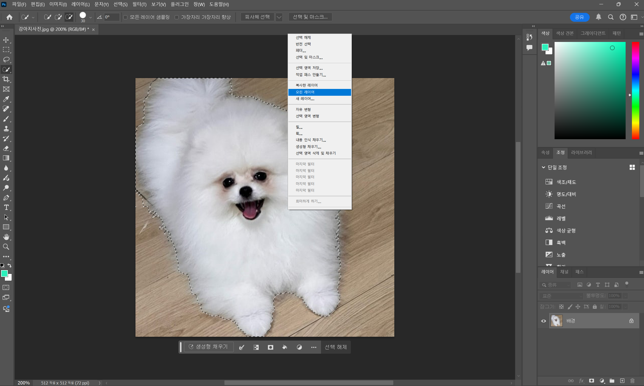Viewport: 644px width, 386px height.
Task: Enable 모든 레이어 샘플링 checkbox
Action: (125, 17)
